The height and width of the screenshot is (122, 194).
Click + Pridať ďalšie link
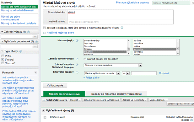click(x=91, y=78)
